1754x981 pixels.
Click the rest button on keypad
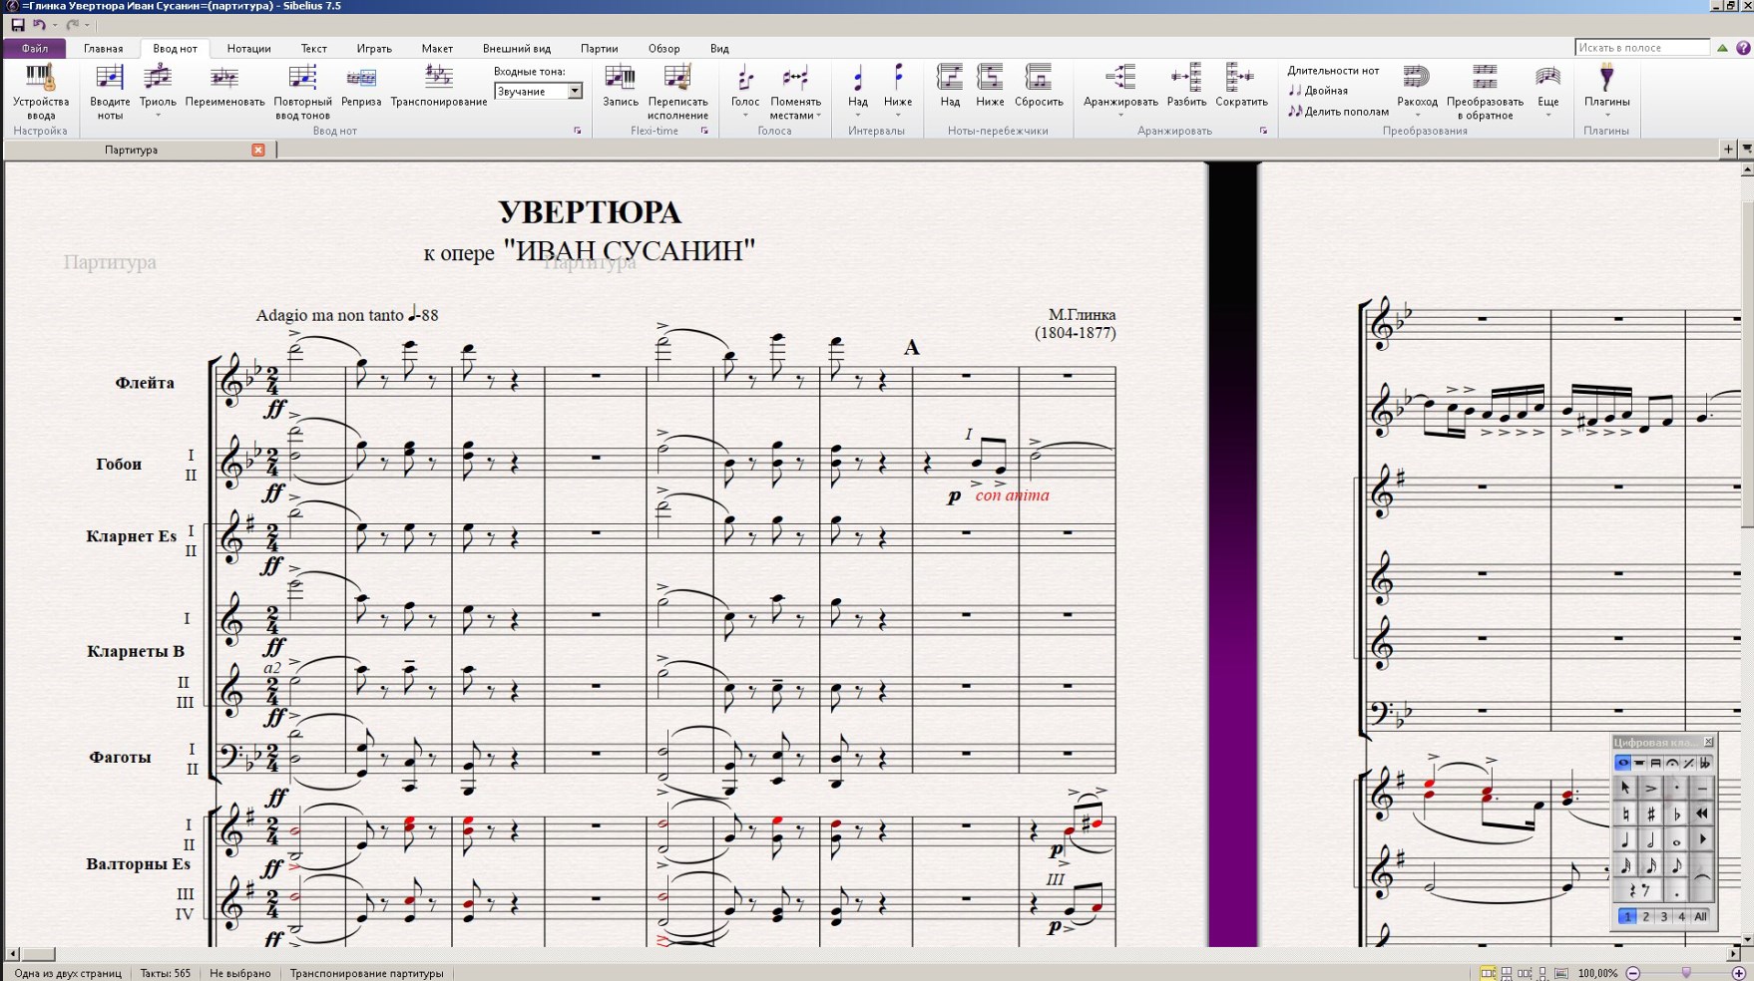coord(1638,891)
